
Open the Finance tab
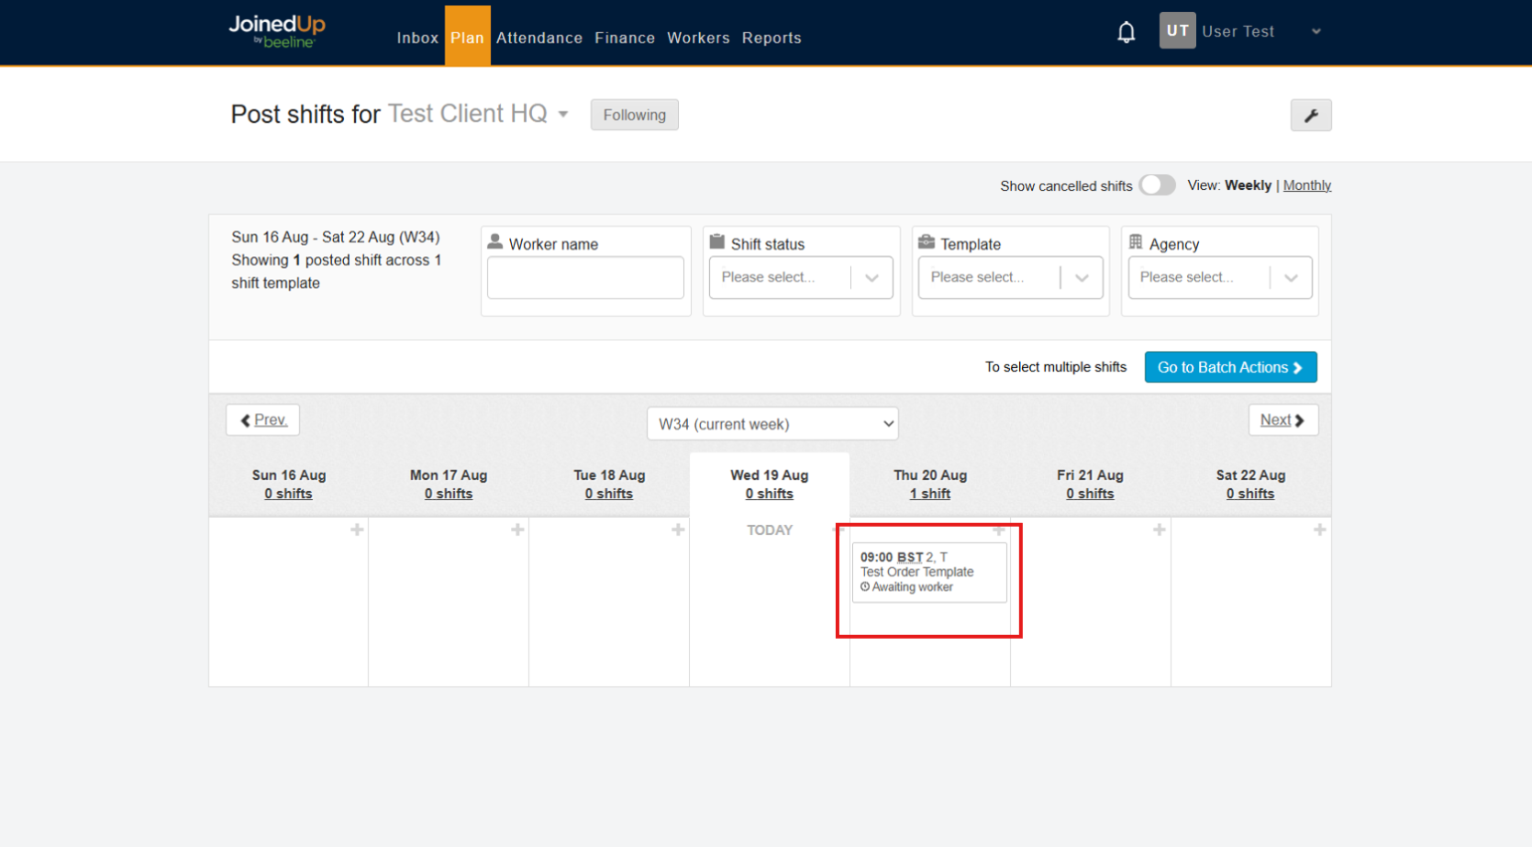625,38
